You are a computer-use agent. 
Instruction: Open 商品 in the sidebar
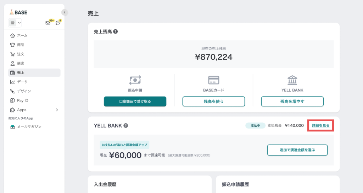click(21, 45)
